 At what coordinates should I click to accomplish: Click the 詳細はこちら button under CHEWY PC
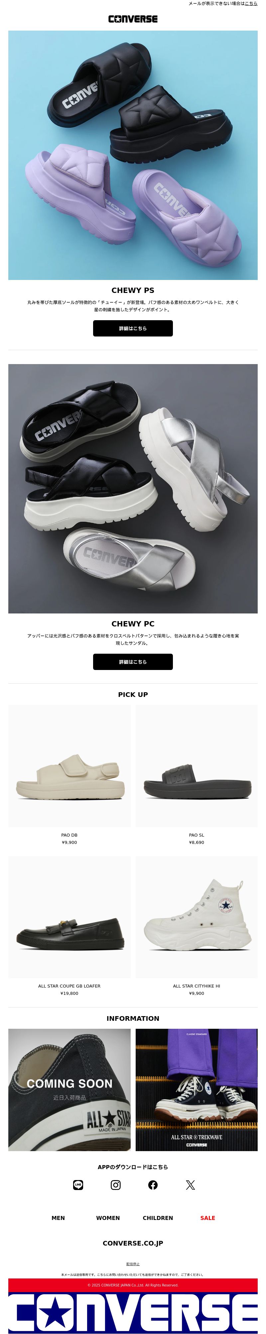click(133, 662)
